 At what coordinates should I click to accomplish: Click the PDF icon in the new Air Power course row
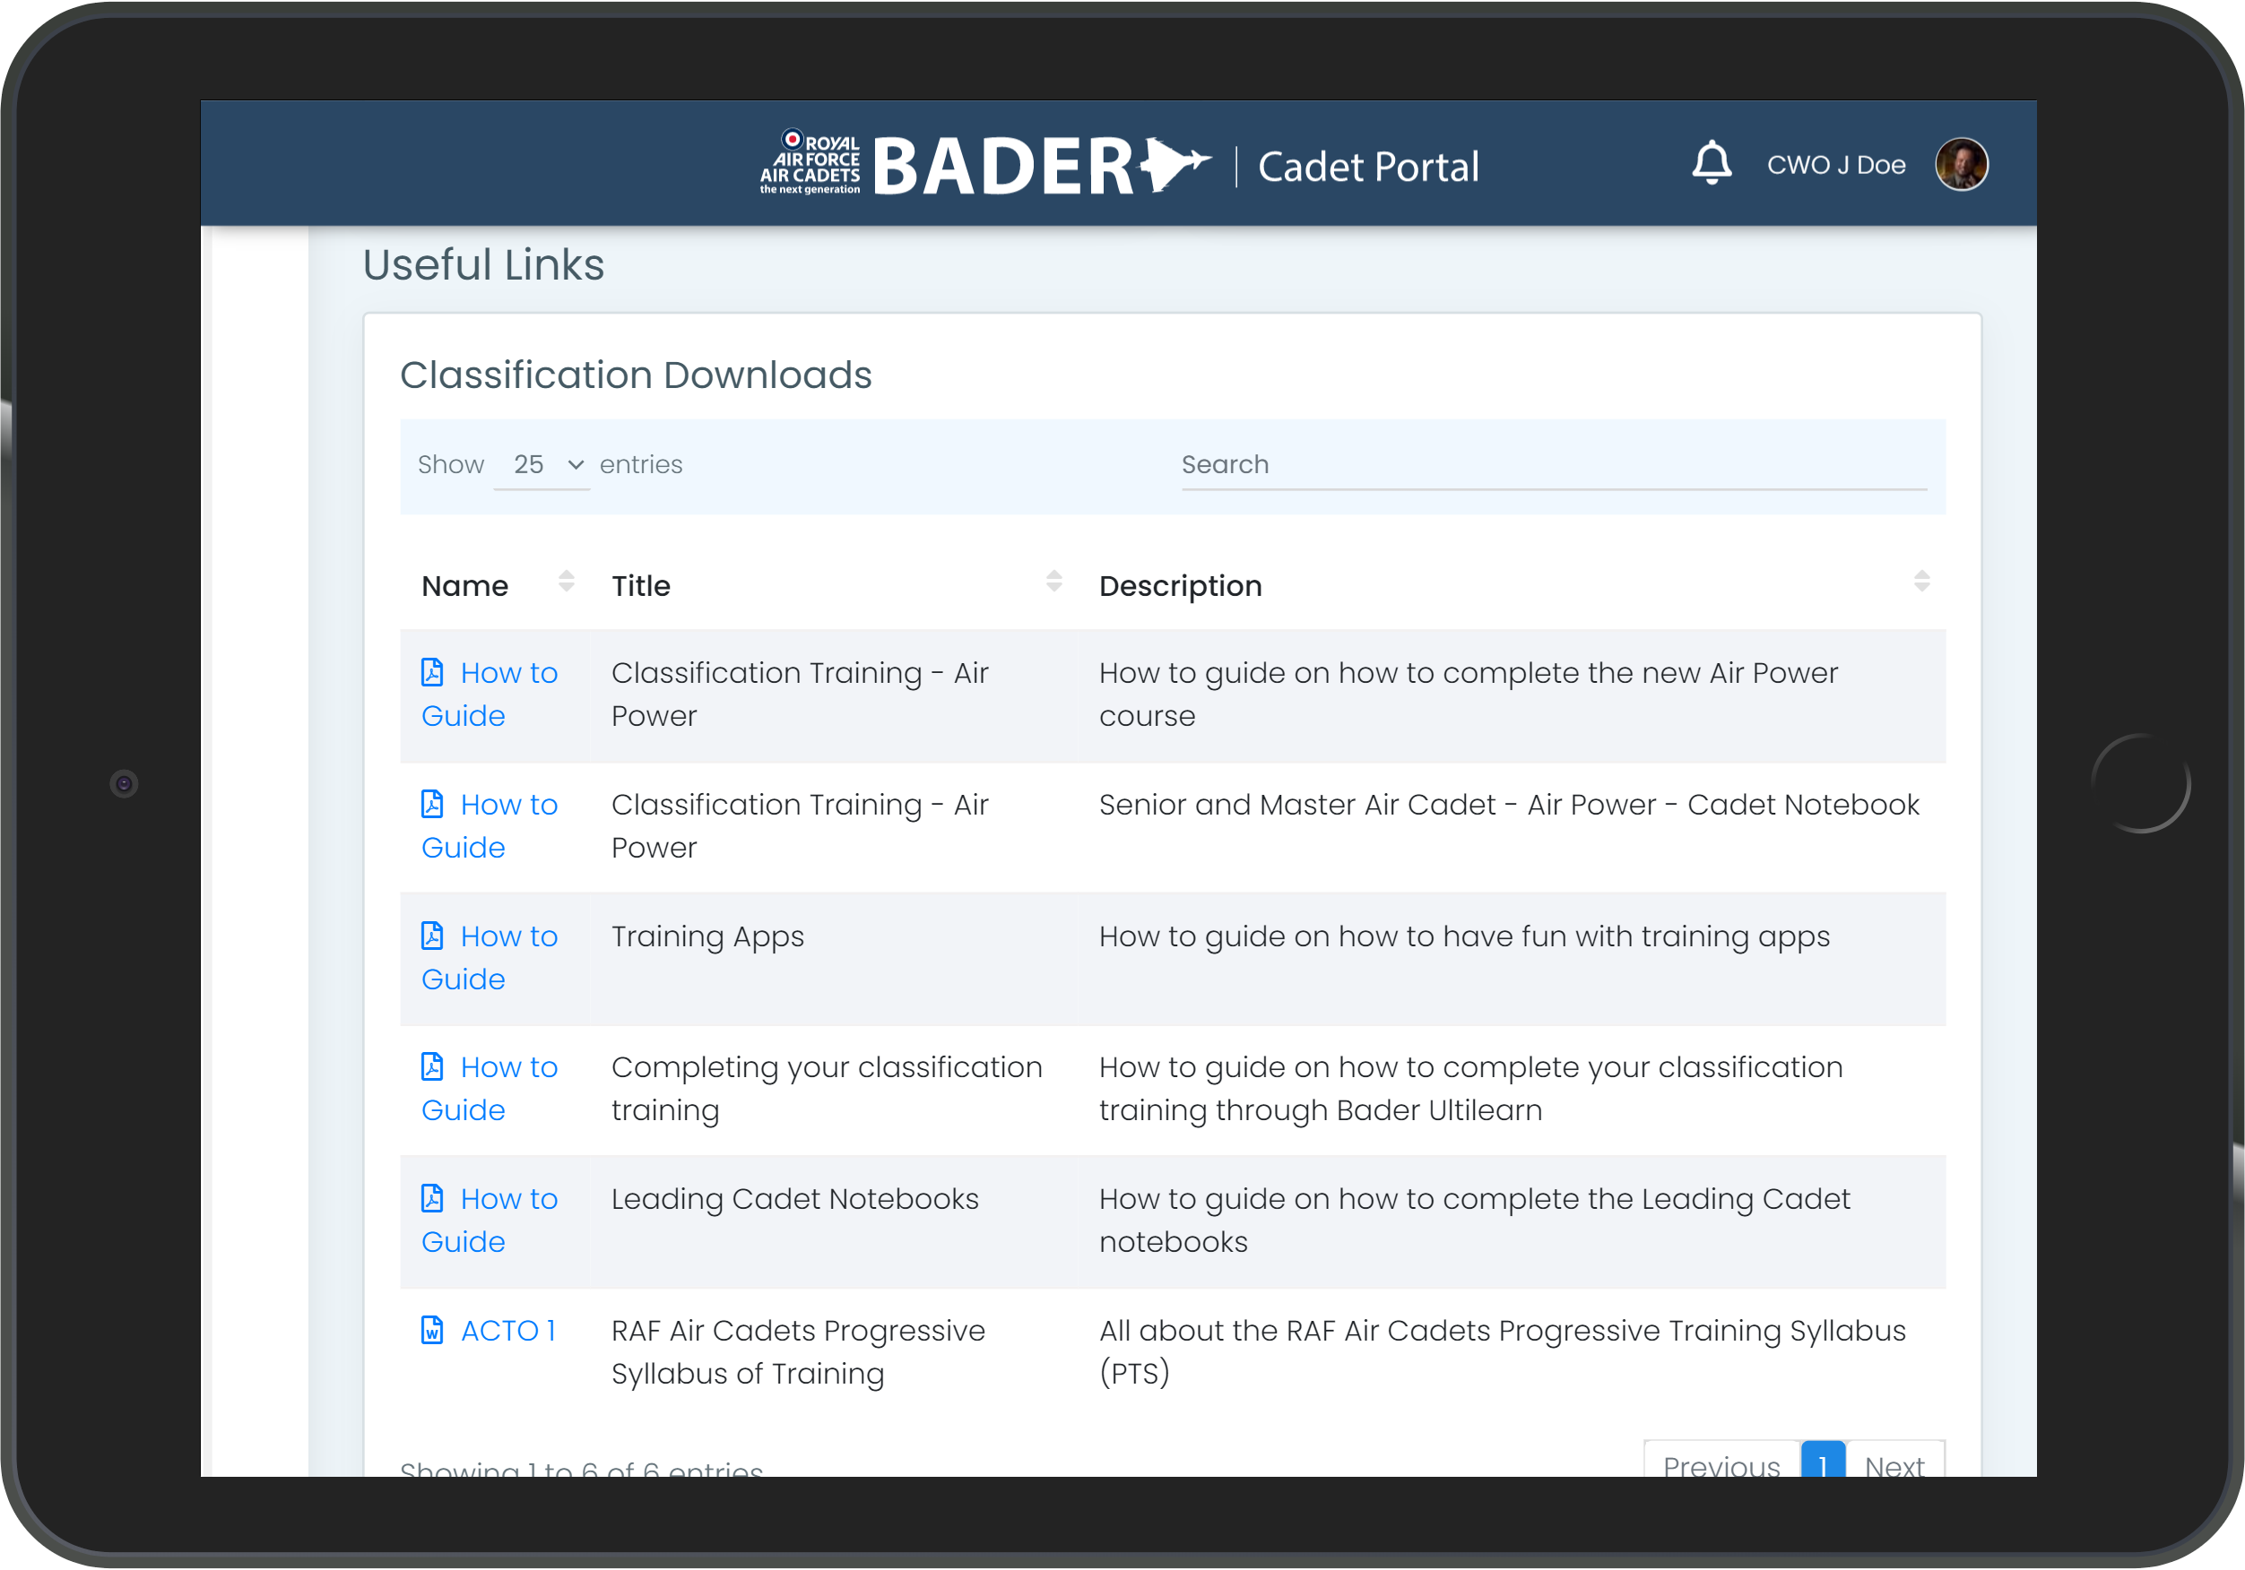(x=432, y=671)
